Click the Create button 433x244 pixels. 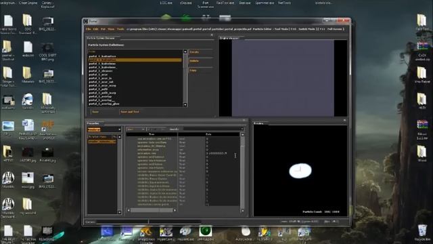[200, 52]
